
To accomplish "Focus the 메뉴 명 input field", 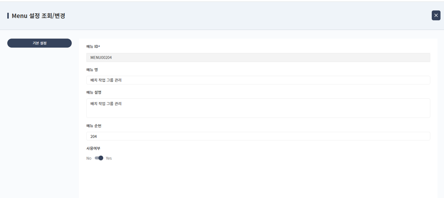I will click(258, 80).
